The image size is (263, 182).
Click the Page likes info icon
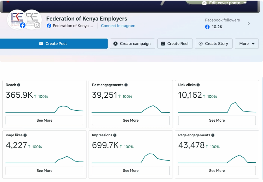click(x=25, y=135)
